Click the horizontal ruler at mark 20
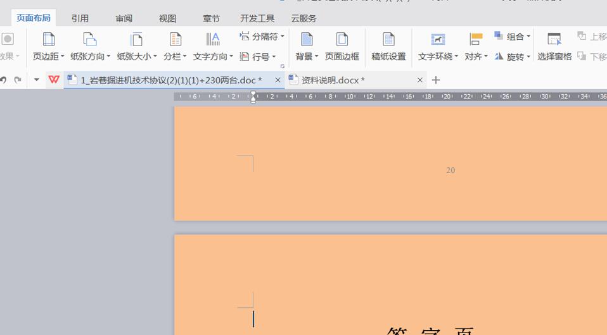The width and height of the screenshot is (607, 335). pos(448,96)
